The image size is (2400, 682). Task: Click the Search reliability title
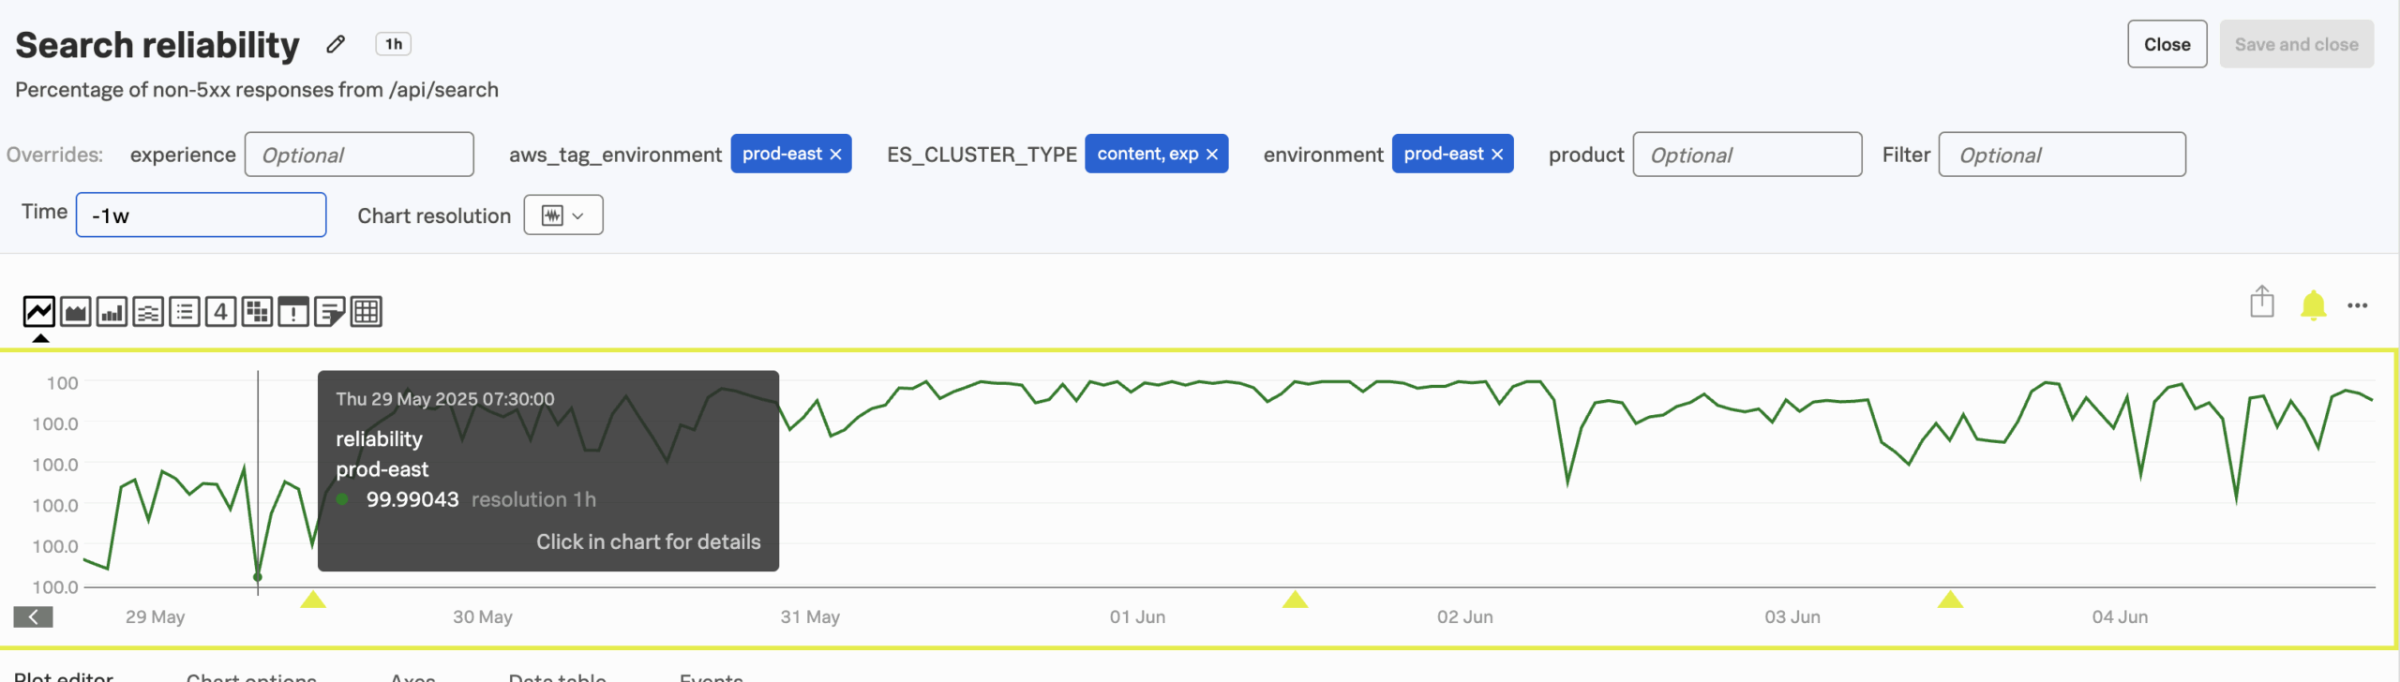tap(157, 45)
